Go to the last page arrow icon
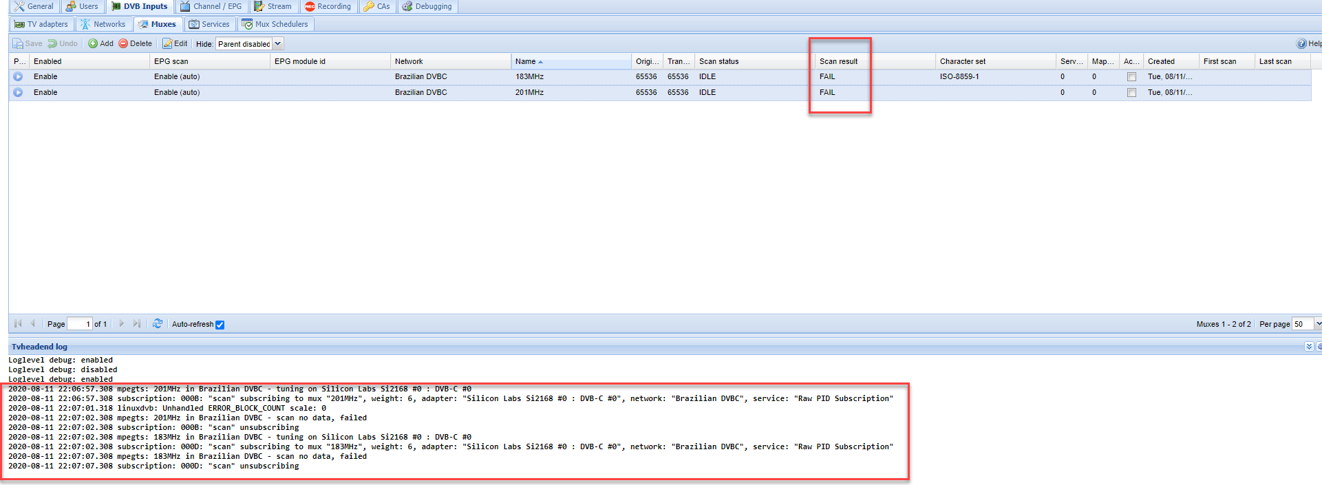This screenshot has width=1322, height=485. (x=137, y=324)
